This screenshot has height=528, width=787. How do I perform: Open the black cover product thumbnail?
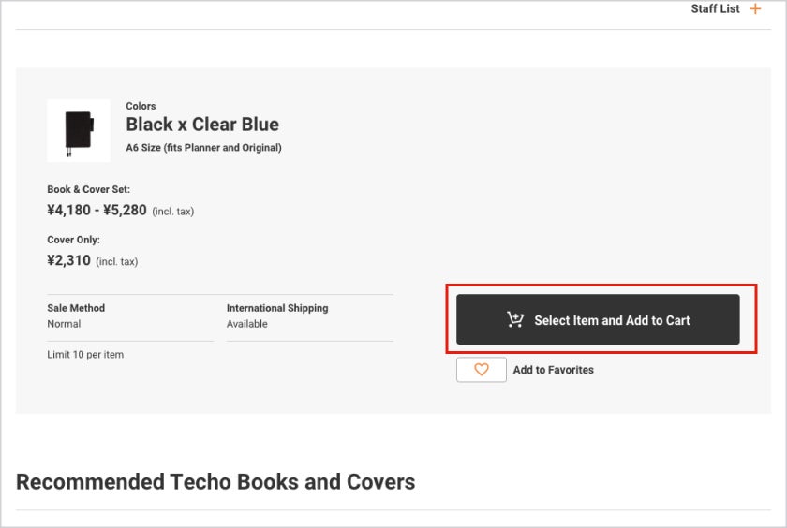point(79,130)
